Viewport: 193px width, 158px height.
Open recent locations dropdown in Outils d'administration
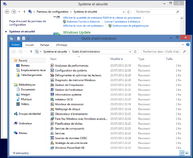click(26, 52)
